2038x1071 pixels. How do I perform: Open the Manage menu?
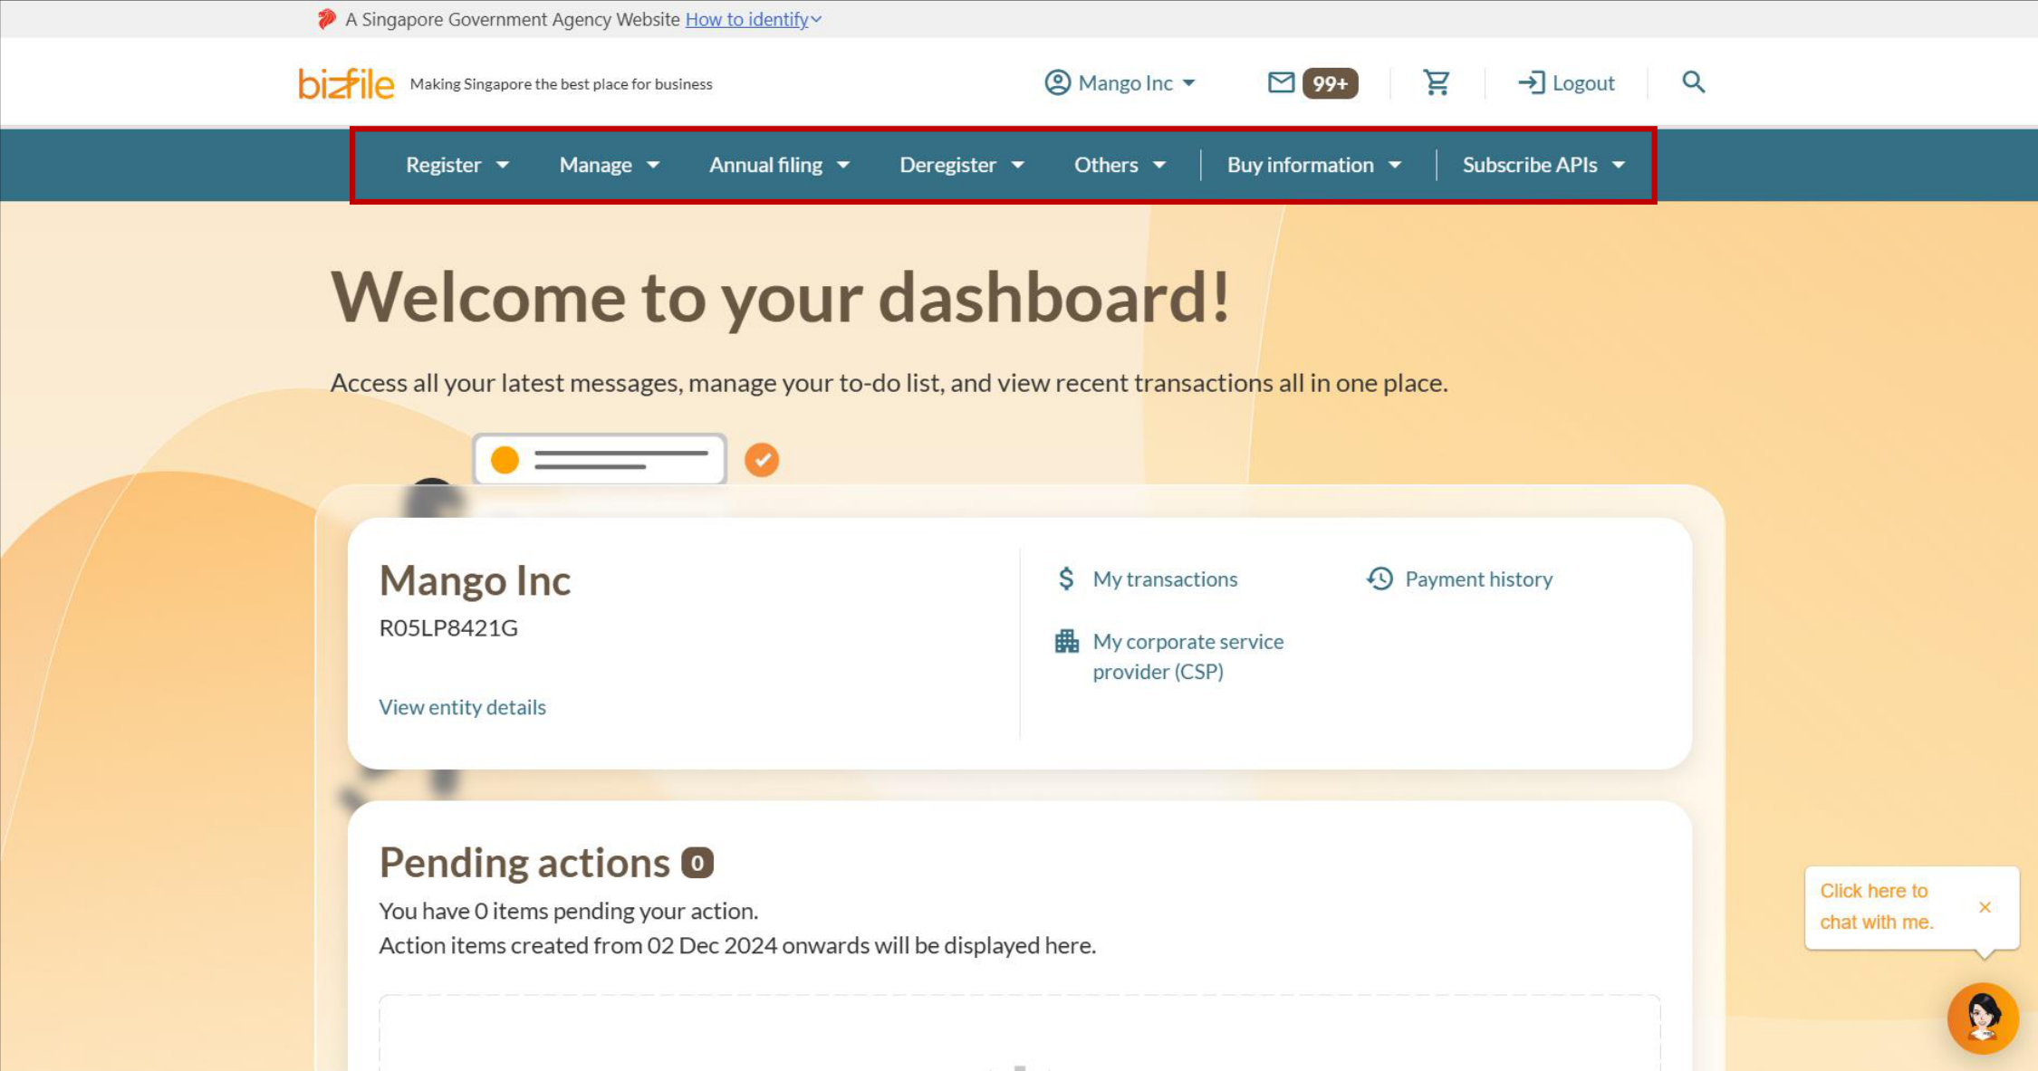[609, 165]
